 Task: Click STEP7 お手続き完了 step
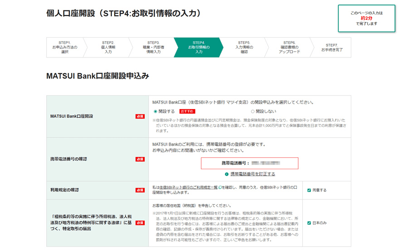coord(332,48)
